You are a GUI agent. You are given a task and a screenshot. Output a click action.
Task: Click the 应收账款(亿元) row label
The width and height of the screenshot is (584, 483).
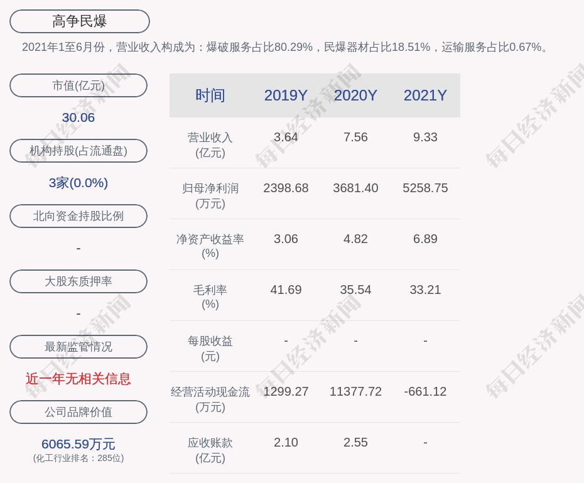tap(210, 450)
